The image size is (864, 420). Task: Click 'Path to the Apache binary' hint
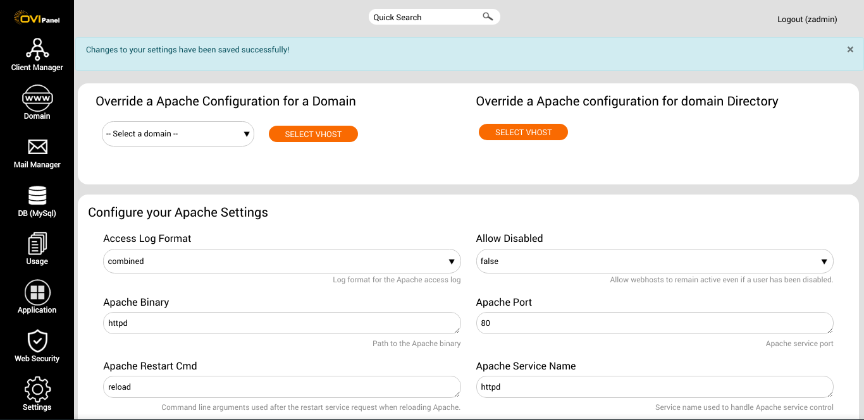click(x=416, y=344)
